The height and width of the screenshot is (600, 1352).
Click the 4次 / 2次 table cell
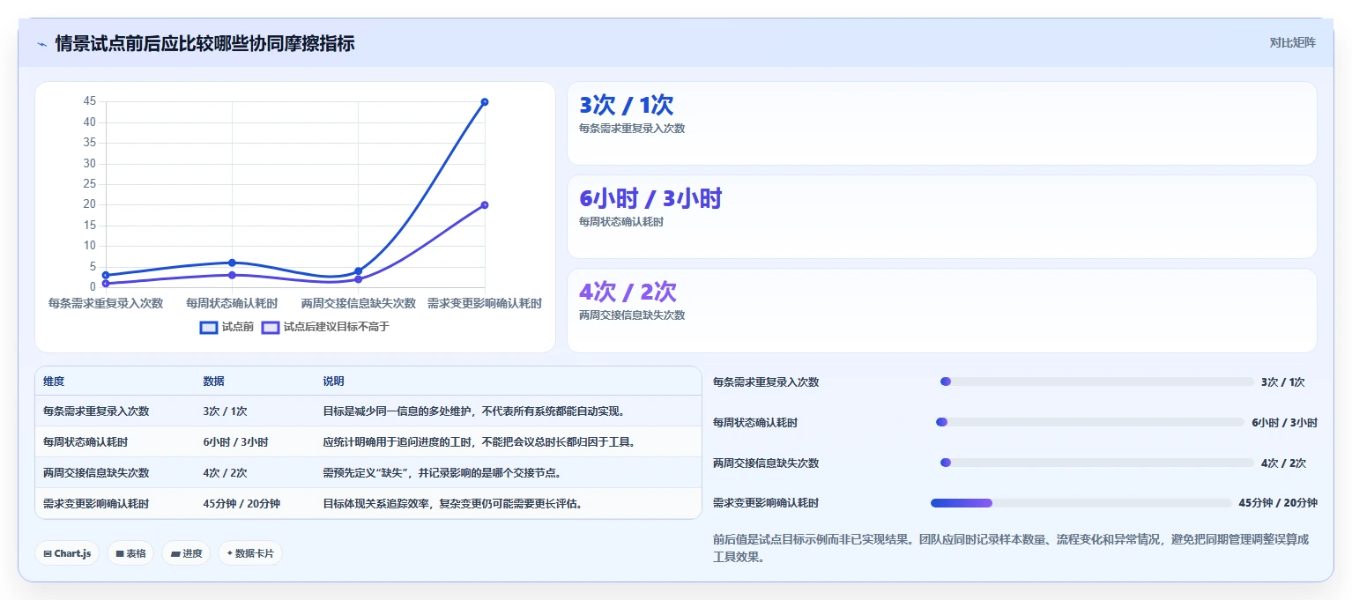[x=225, y=473]
